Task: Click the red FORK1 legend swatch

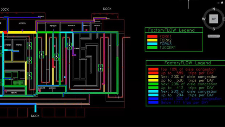Action: pyautogui.click(x=152, y=36)
